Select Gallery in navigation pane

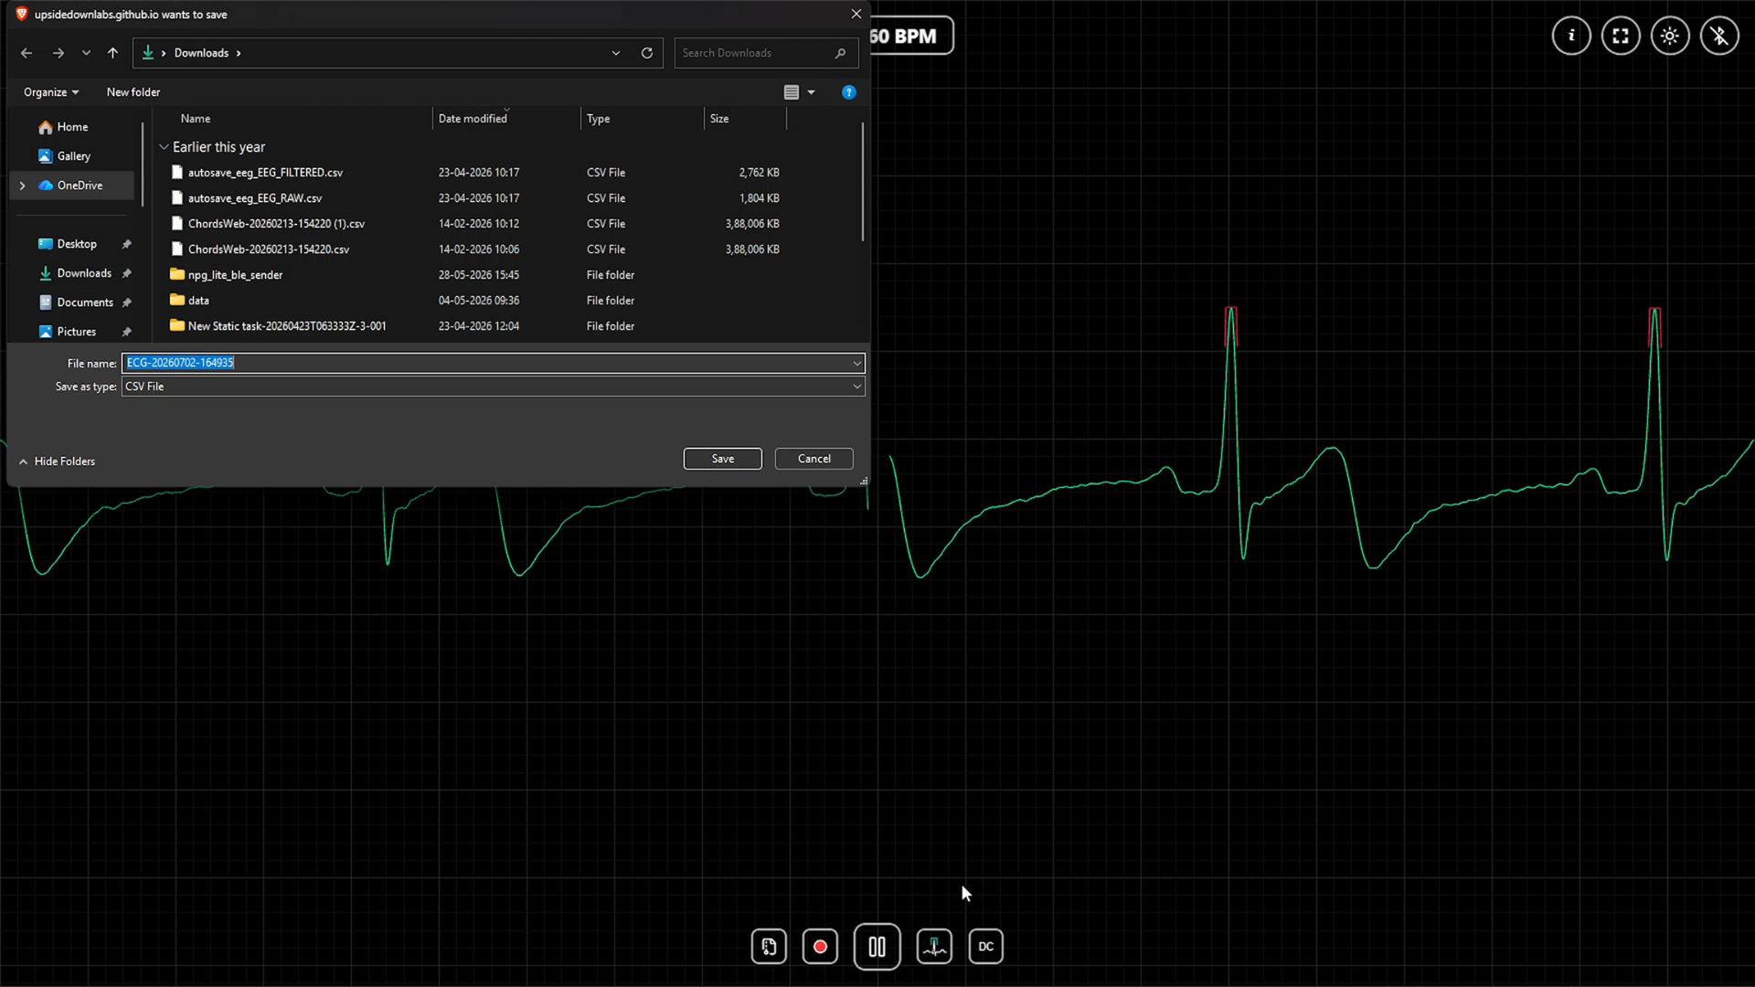pos(73,156)
